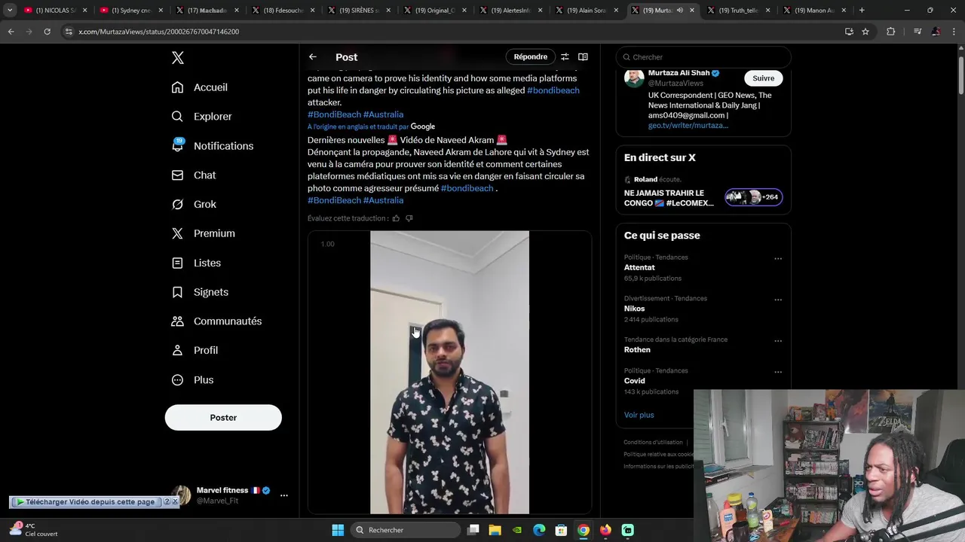Mute audio on the Murtaza tab
965x542 pixels.
coord(680,11)
